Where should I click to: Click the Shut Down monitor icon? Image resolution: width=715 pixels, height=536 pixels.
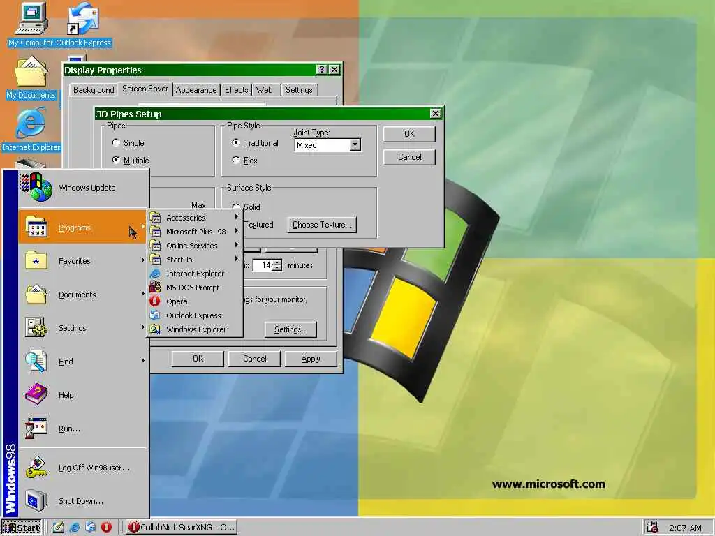(36, 501)
